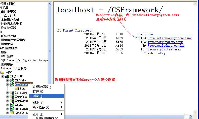Open the web.config file link
Viewport: 199px width, 119px height.
tap(156, 53)
